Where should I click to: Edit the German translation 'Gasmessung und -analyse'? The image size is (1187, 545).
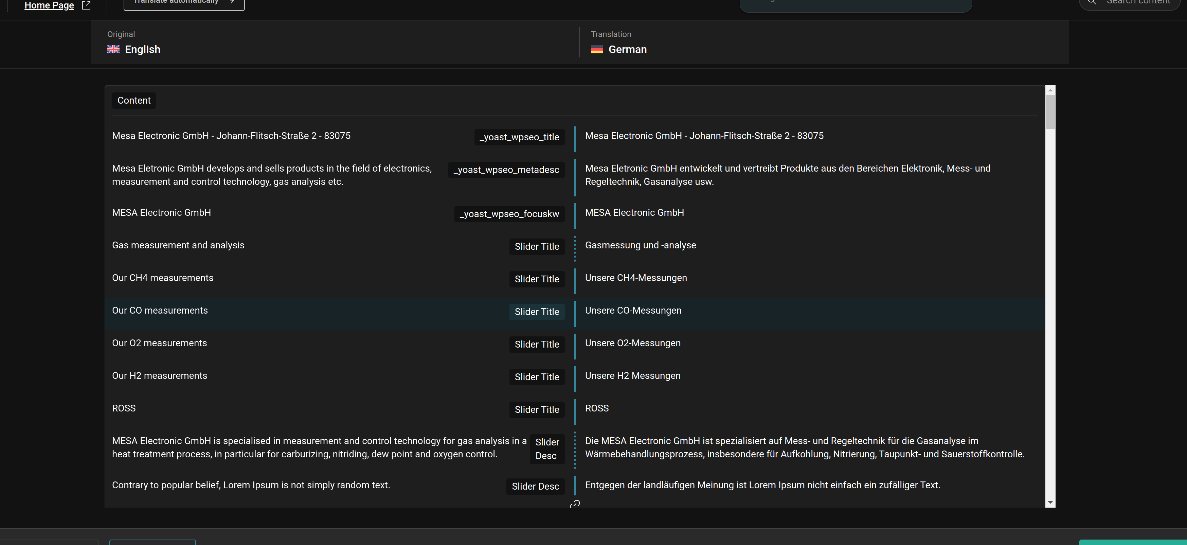(x=640, y=245)
